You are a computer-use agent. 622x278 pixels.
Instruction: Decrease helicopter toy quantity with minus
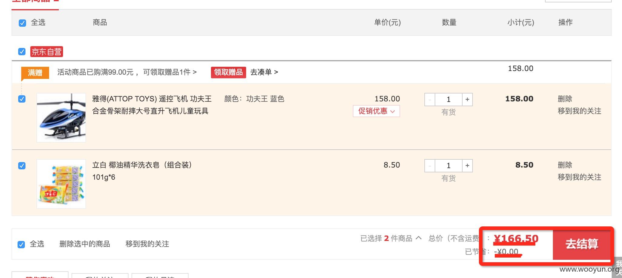430,100
